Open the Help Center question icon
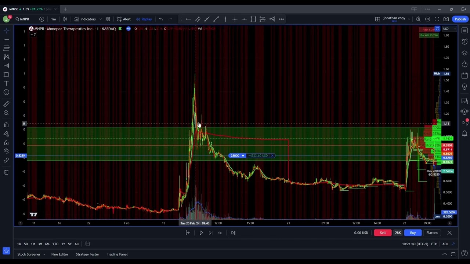The image size is (470, 264). (464, 254)
